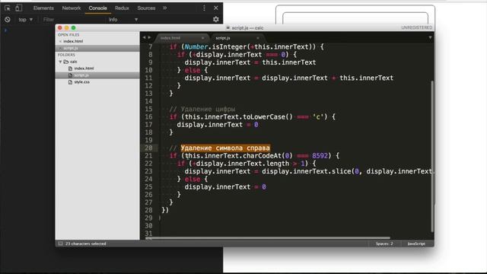This screenshot has width=487, height=274.
Task: Click the 'script.js — calc' window title
Action: 247,28
